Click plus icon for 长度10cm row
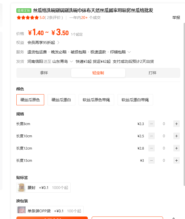 pos(176,136)
